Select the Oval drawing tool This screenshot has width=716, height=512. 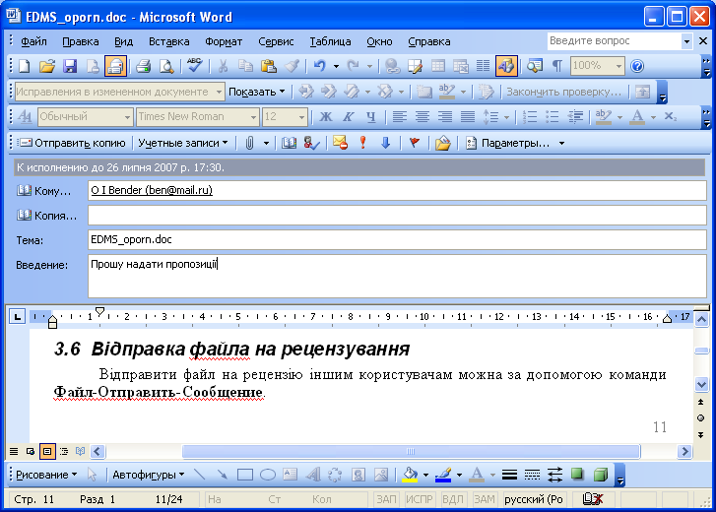click(268, 475)
